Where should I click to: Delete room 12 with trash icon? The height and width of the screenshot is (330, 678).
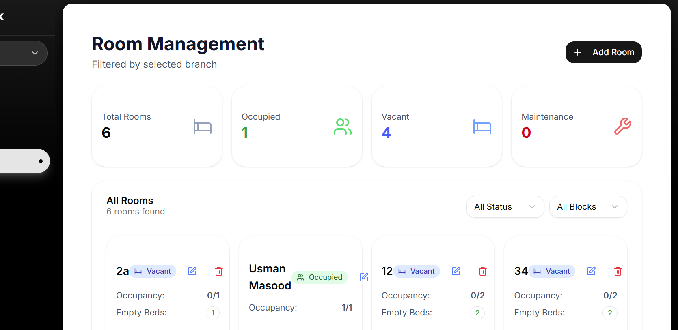point(483,271)
